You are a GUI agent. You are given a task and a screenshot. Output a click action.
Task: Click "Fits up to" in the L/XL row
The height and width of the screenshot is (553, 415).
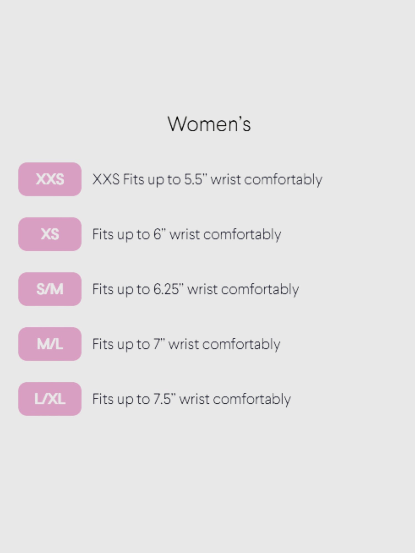click(x=121, y=399)
